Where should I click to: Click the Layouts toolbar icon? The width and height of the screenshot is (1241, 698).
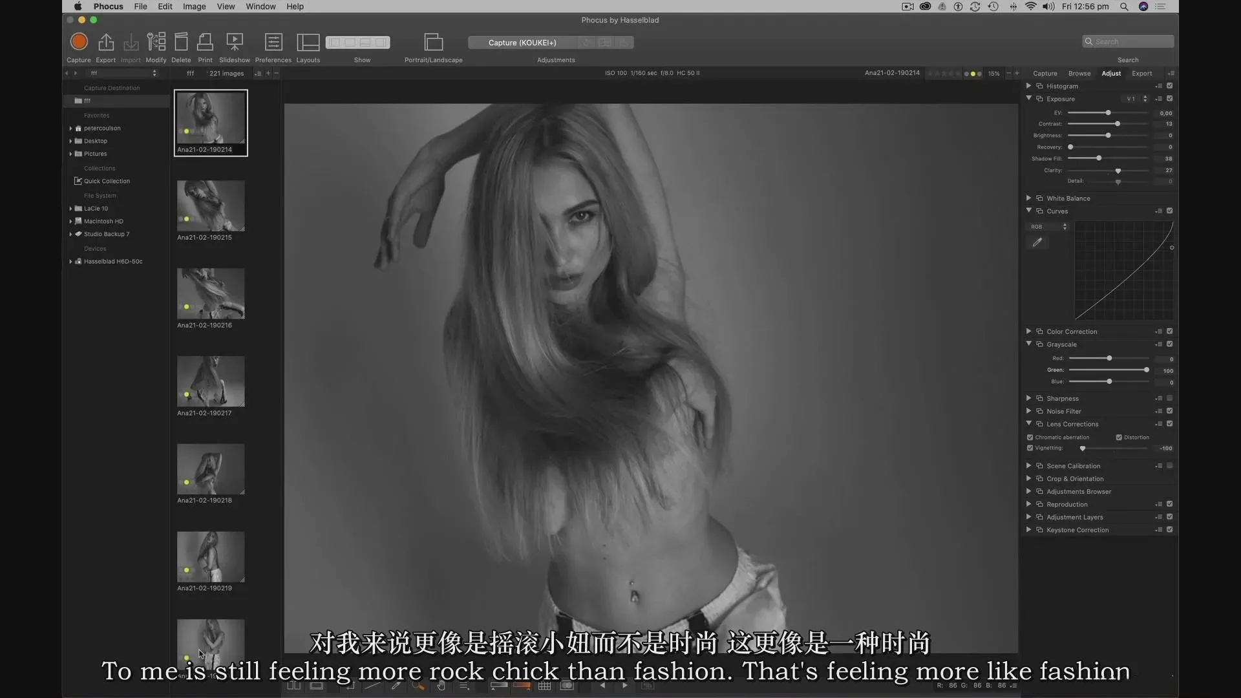click(x=308, y=42)
